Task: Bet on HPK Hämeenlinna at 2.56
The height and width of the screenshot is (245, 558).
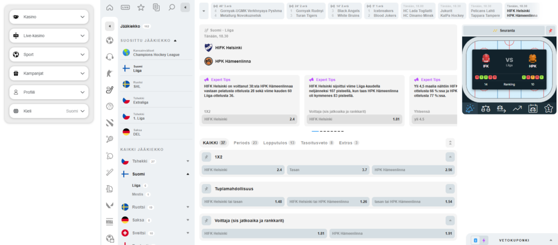Action: coord(414,170)
